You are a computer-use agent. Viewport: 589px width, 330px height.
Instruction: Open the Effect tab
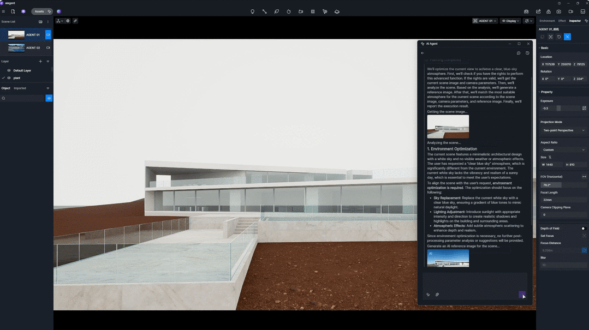click(561, 21)
